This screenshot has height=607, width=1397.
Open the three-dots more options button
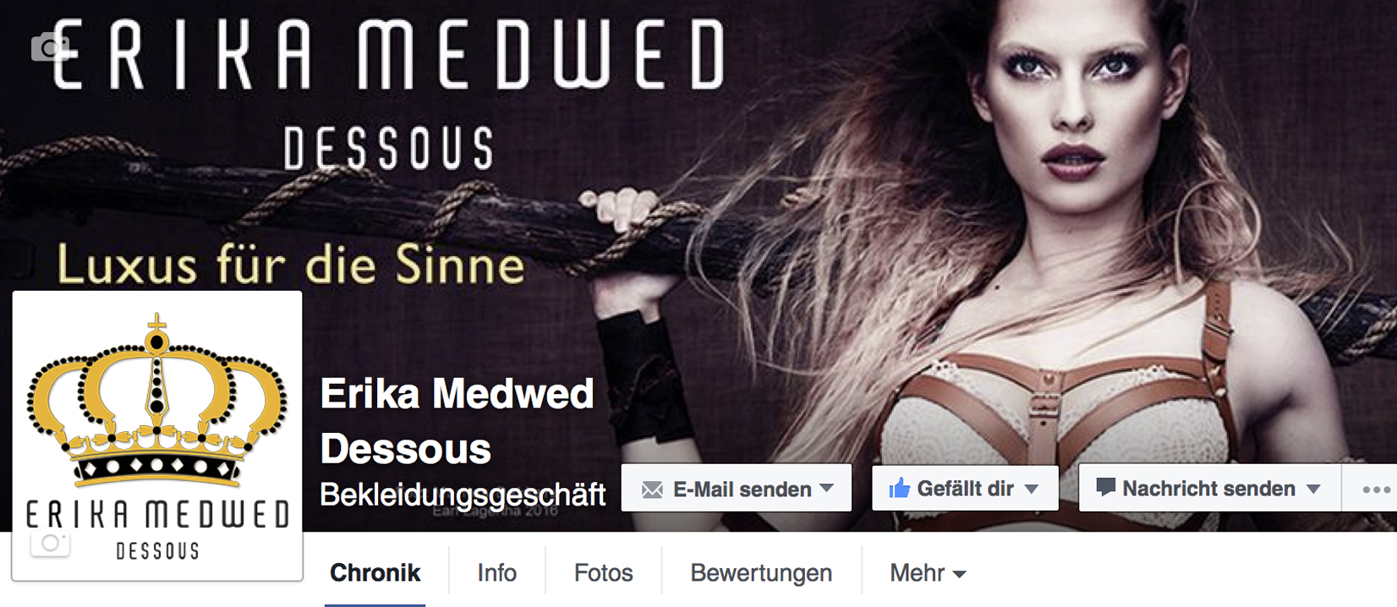(x=1376, y=489)
